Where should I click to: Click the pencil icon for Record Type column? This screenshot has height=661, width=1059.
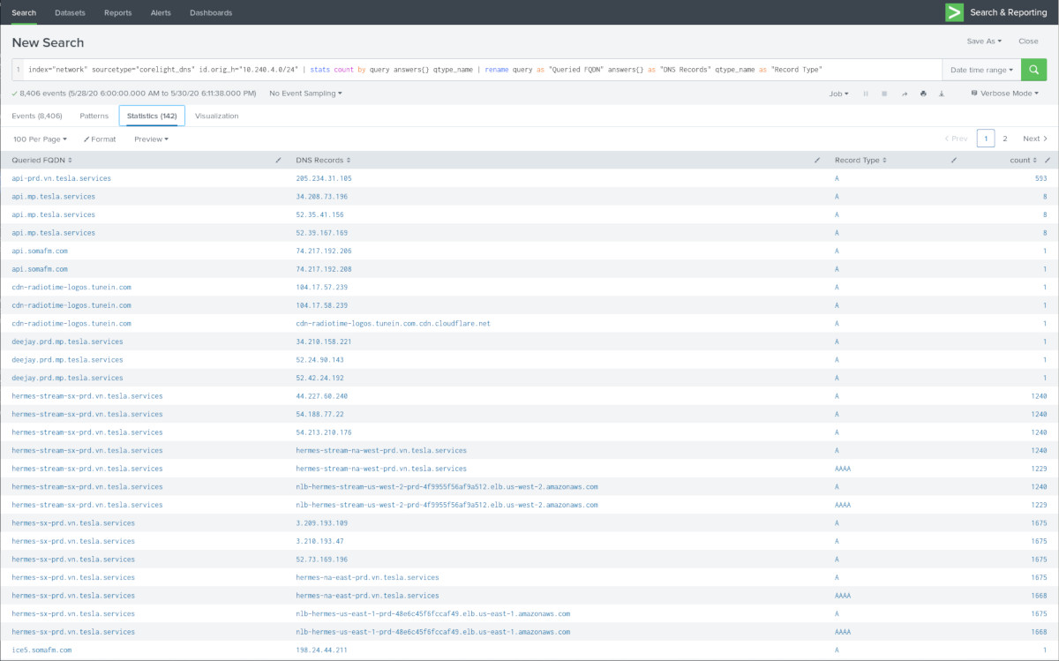tap(954, 161)
